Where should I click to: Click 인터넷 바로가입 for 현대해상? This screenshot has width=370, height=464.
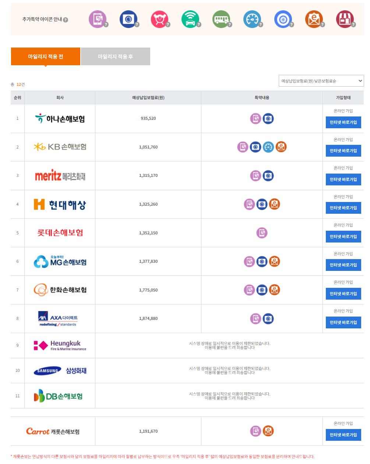(343, 208)
